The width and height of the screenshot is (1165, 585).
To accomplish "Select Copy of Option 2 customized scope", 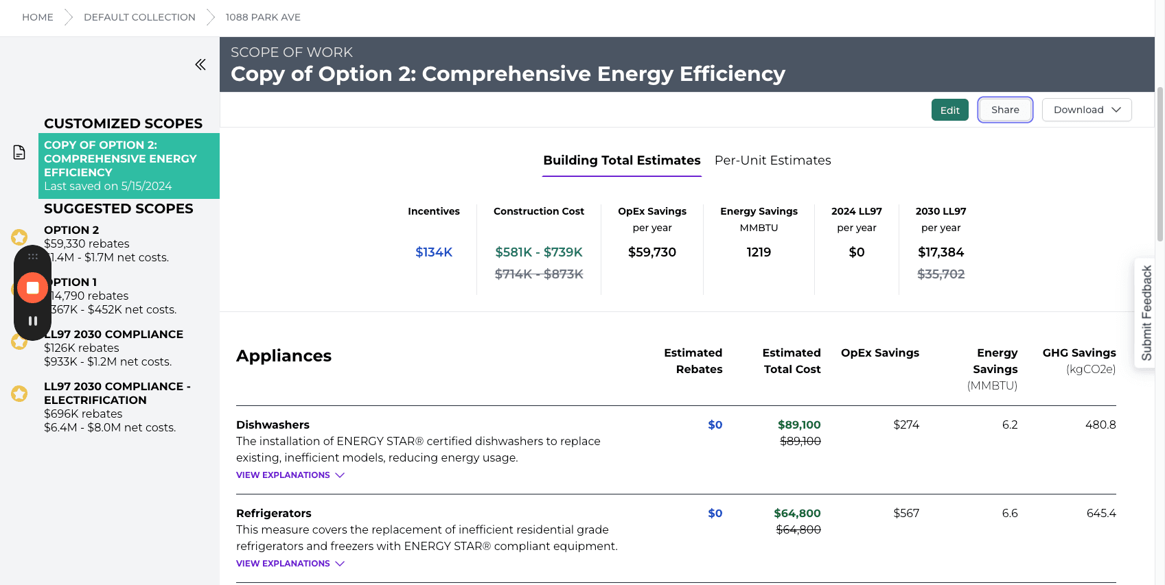I will (129, 165).
